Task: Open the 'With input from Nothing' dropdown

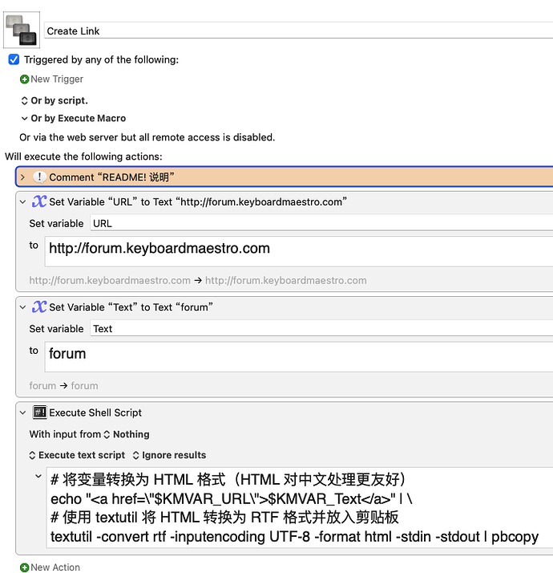Action: pos(126,434)
